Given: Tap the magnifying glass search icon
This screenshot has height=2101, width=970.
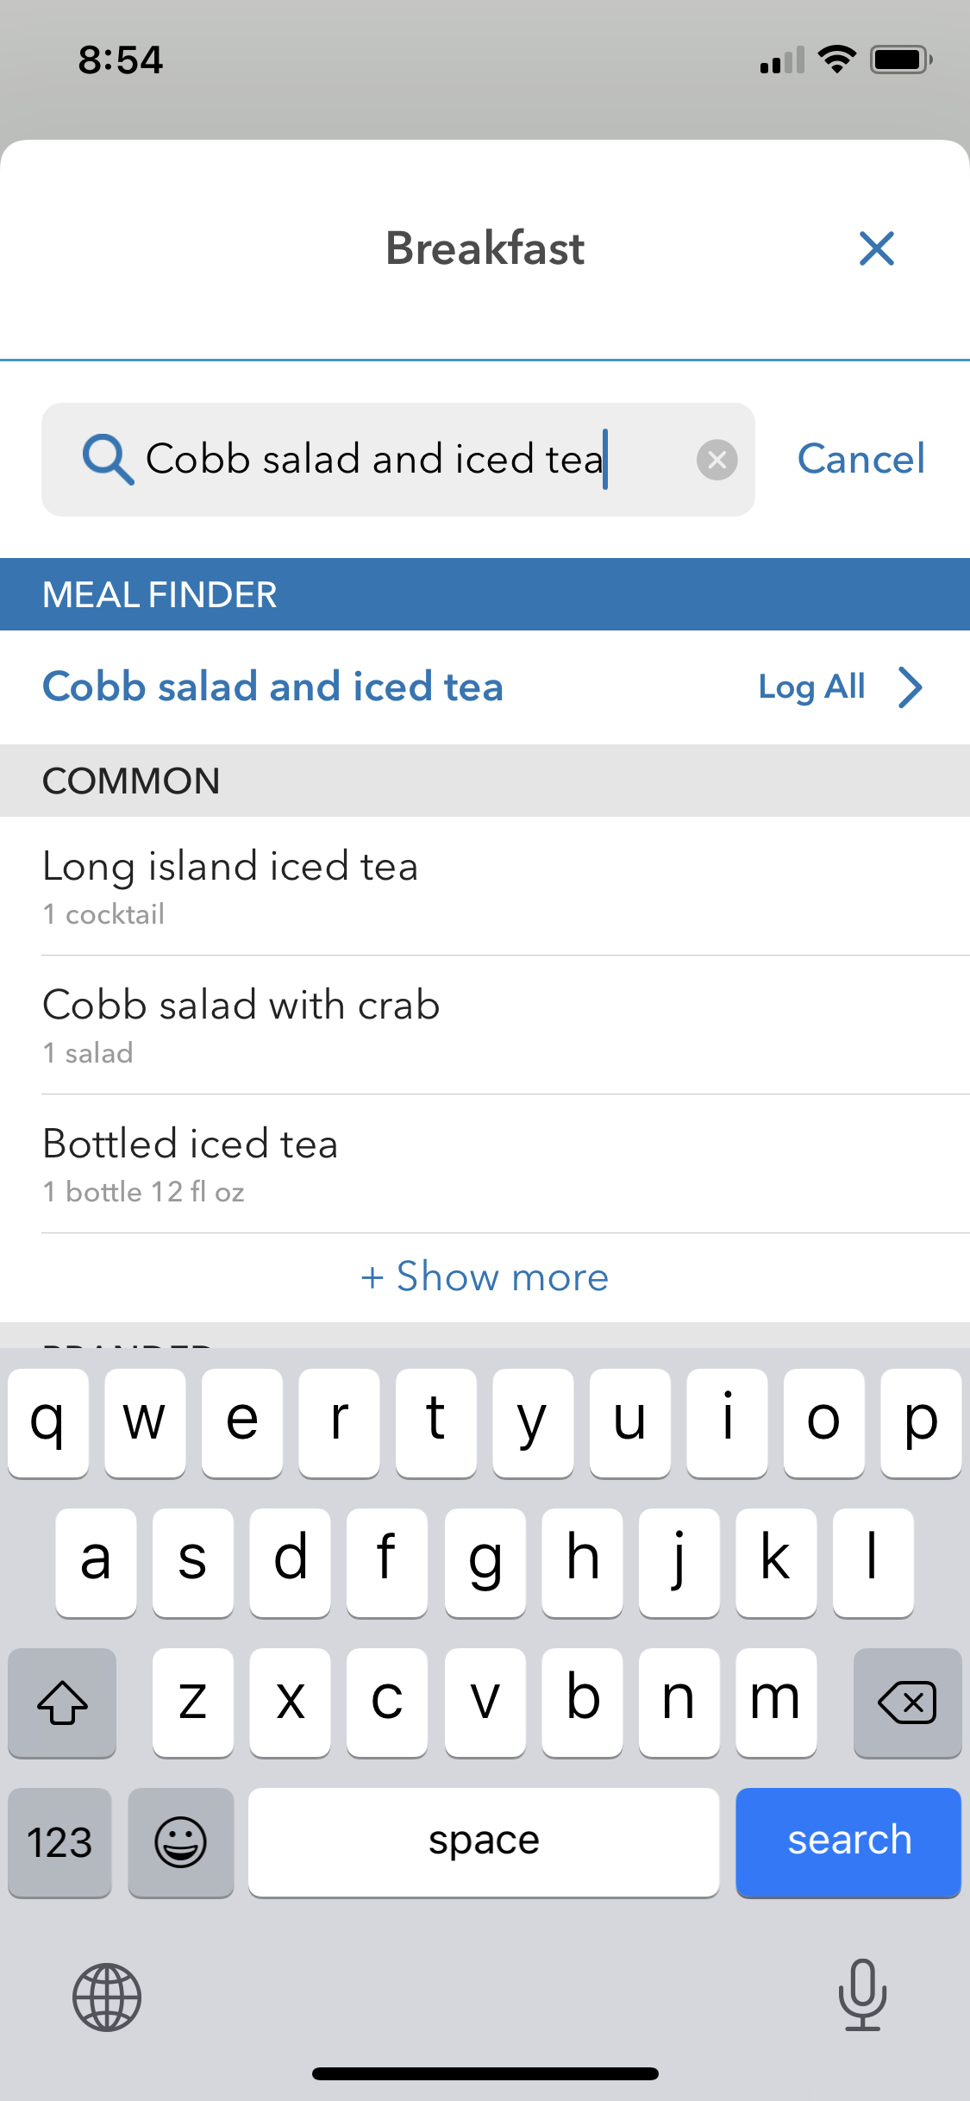Looking at the screenshot, I should click(x=108, y=459).
